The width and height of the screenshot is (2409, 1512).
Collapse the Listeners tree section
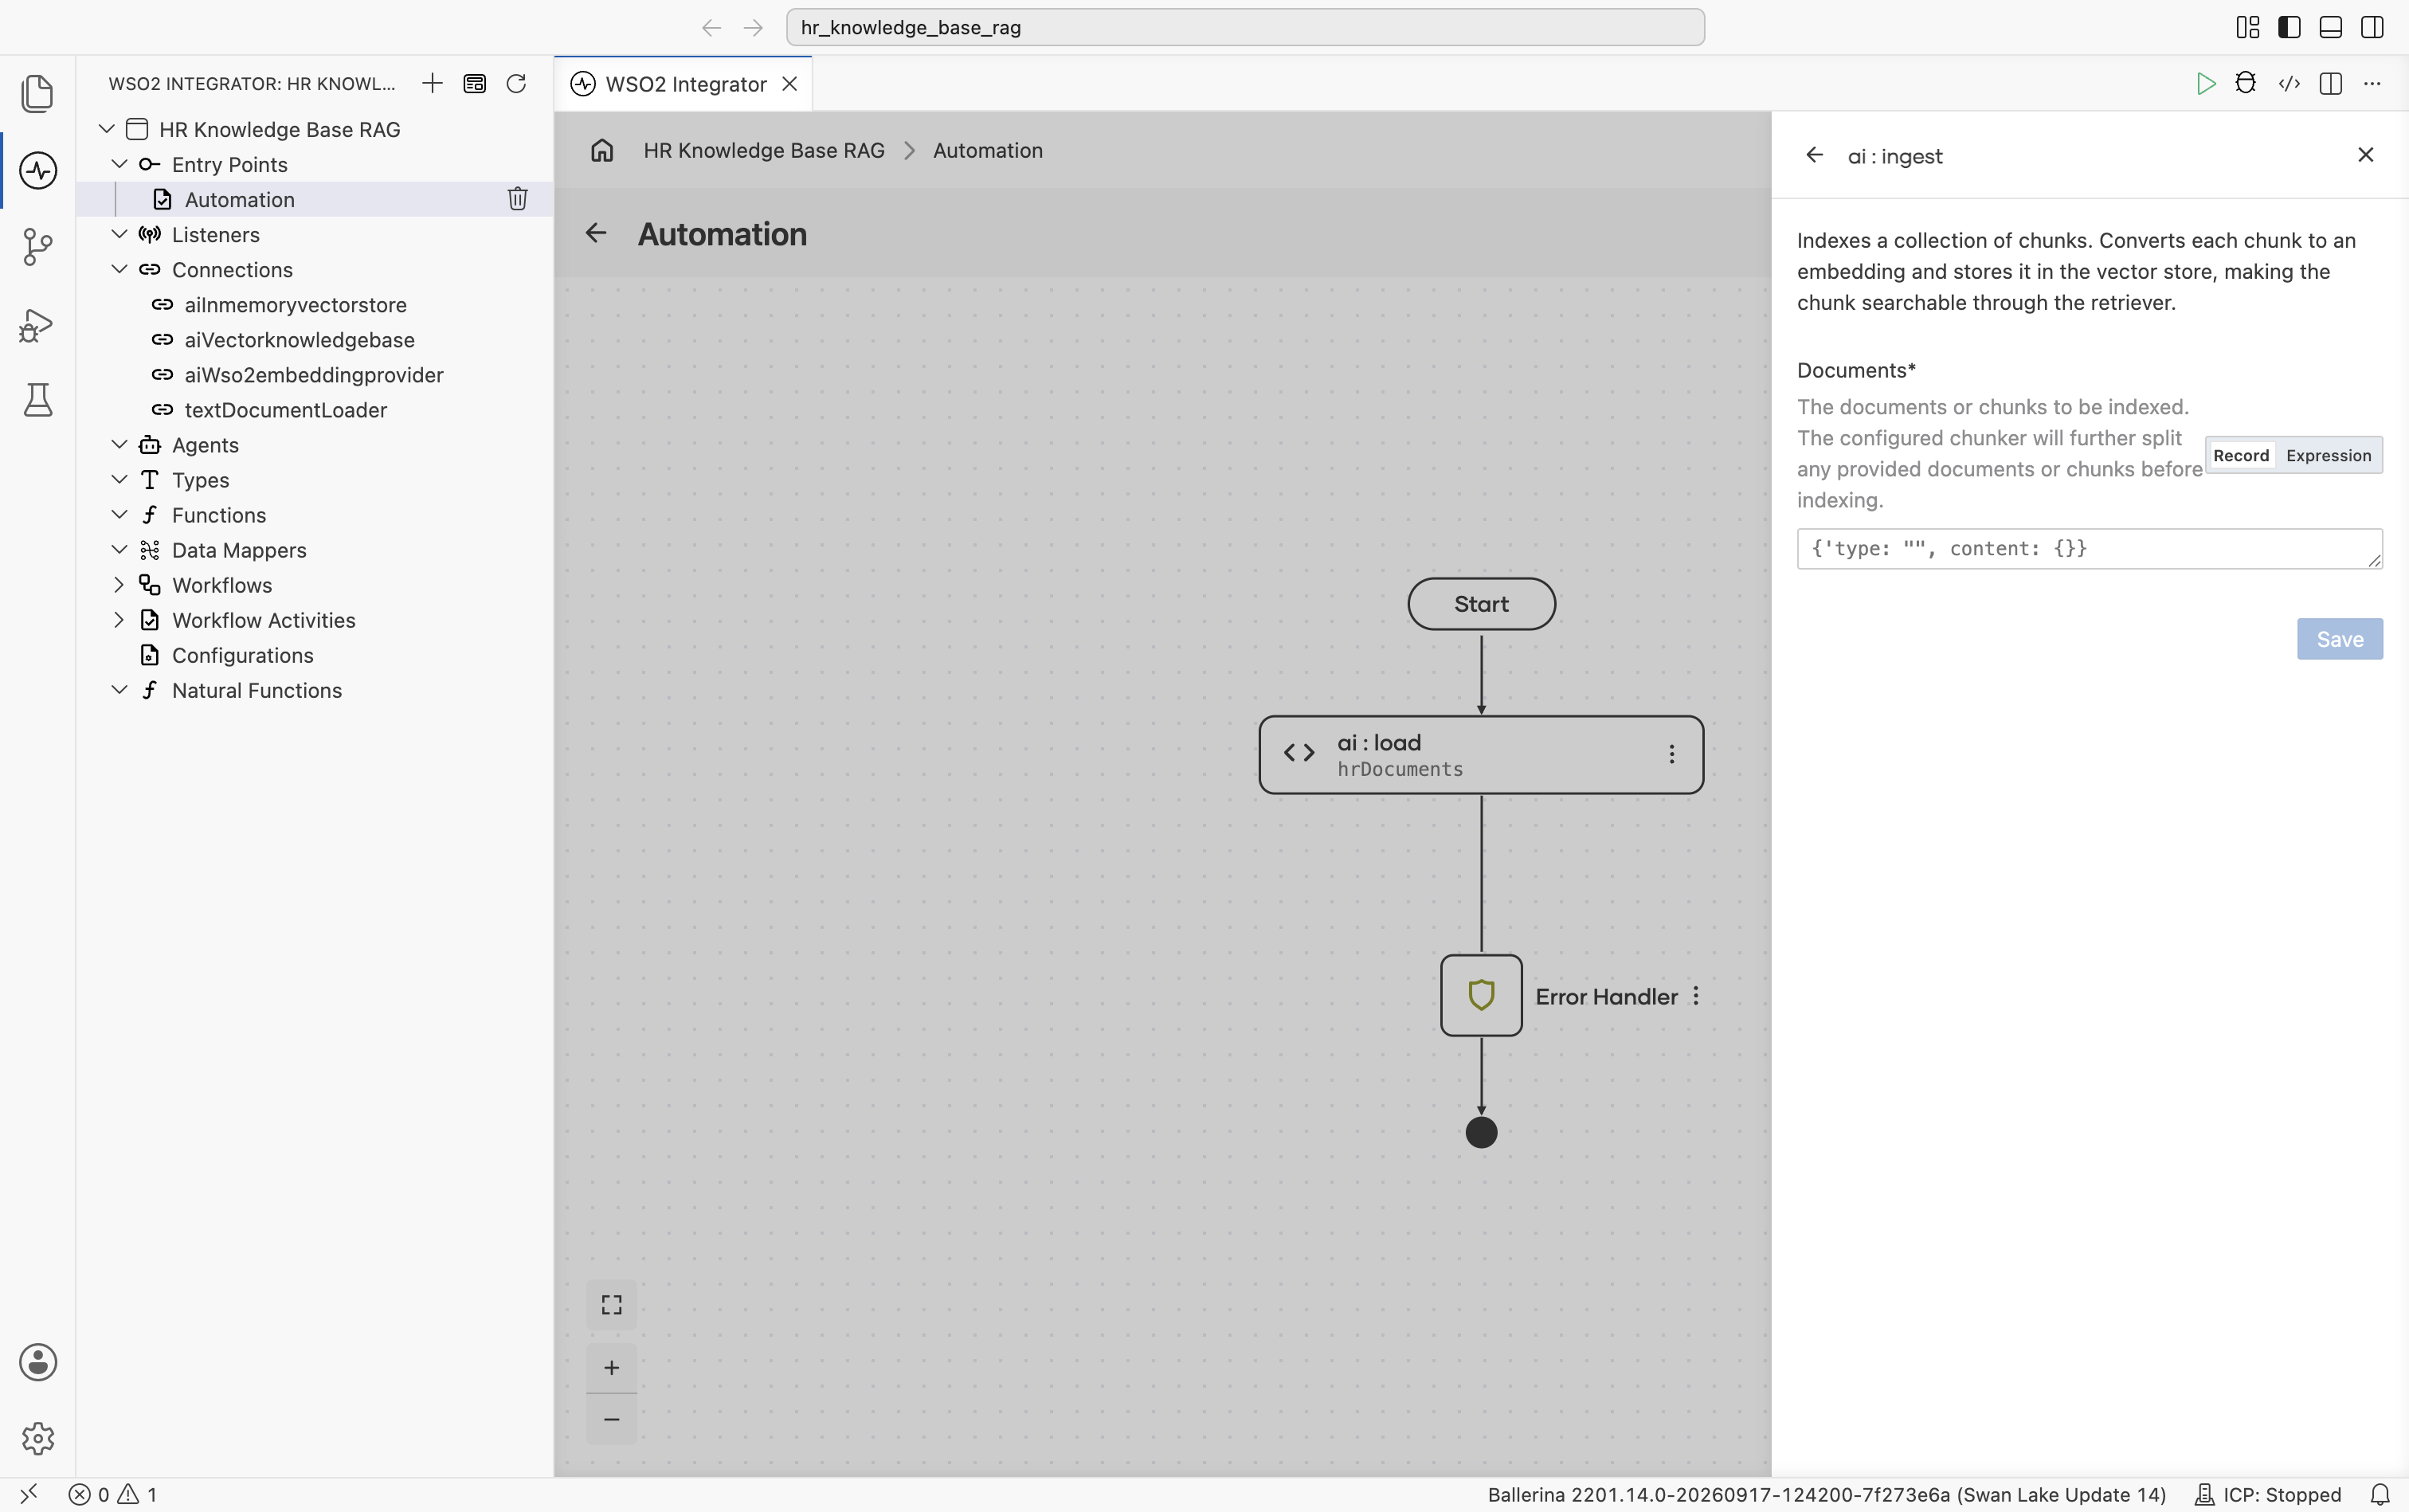point(119,234)
